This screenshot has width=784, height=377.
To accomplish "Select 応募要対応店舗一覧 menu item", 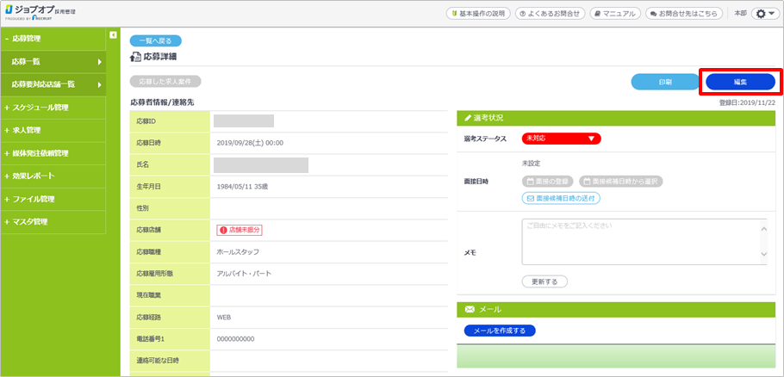I will pos(52,84).
